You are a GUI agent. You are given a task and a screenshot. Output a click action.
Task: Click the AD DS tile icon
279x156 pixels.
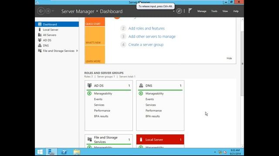point(89,85)
